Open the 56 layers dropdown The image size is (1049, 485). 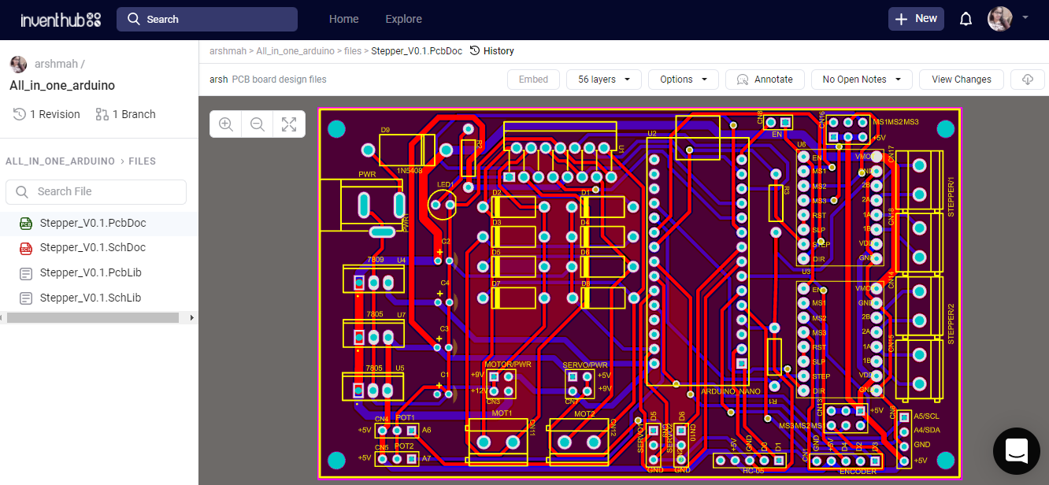(x=604, y=80)
